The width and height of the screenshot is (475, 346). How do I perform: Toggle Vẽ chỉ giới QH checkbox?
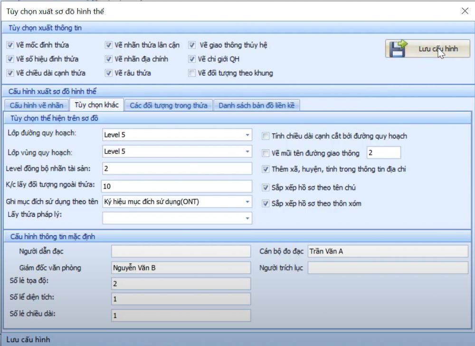[x=192, y=59]
